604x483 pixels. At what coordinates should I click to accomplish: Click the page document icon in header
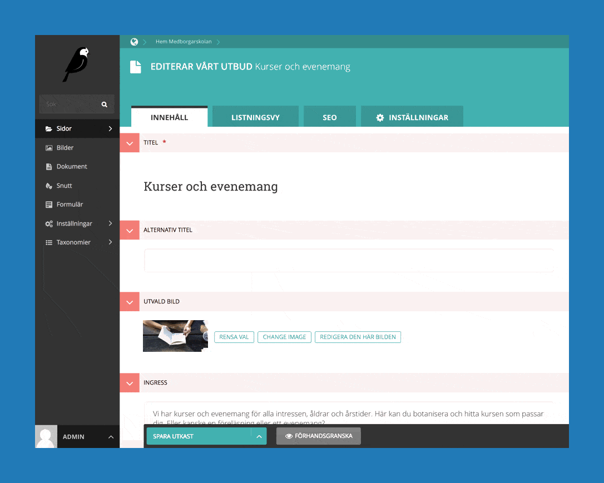point(136,67)
